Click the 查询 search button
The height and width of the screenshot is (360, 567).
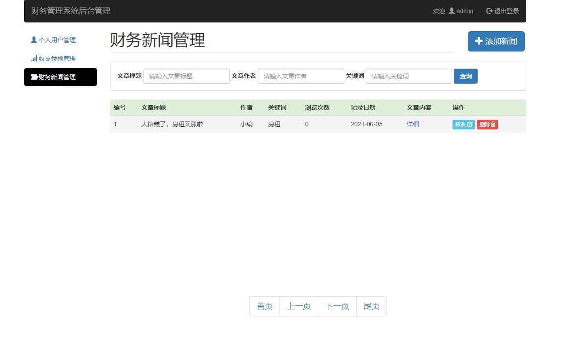coord(465,76)
